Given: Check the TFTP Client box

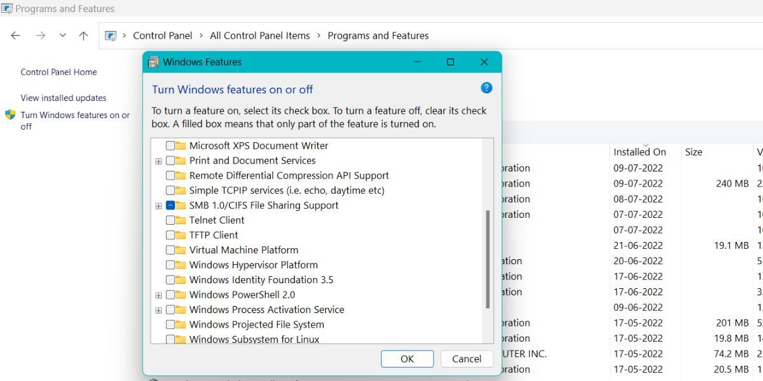Looking at the screenshot, I should 170,235.
